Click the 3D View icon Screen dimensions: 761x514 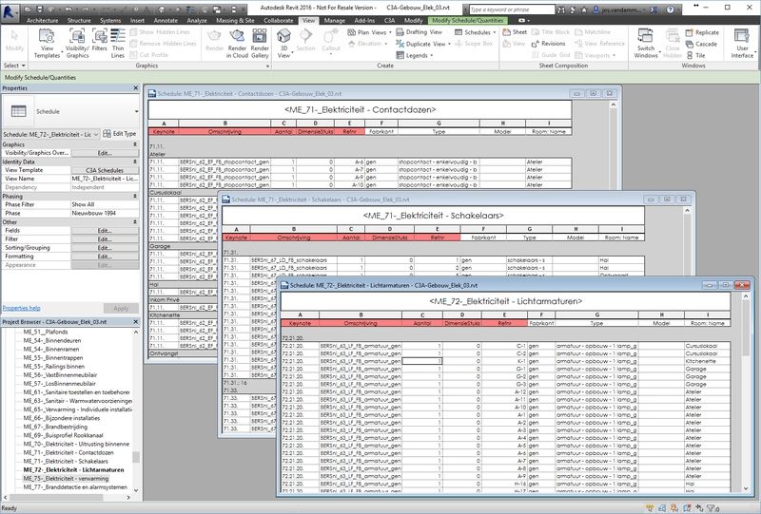283,43
